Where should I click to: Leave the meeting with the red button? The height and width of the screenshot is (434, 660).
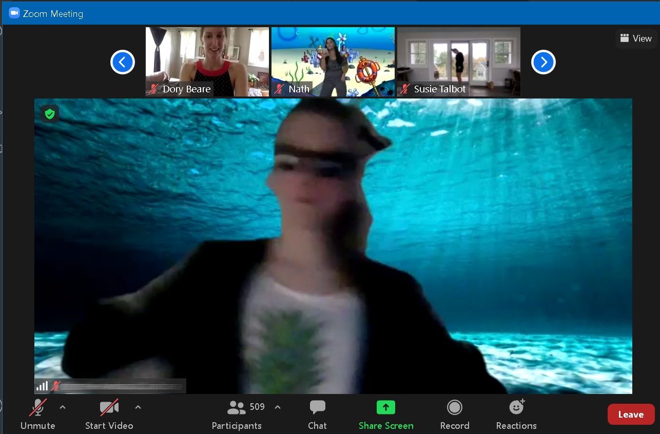click(x=631, y=415)
